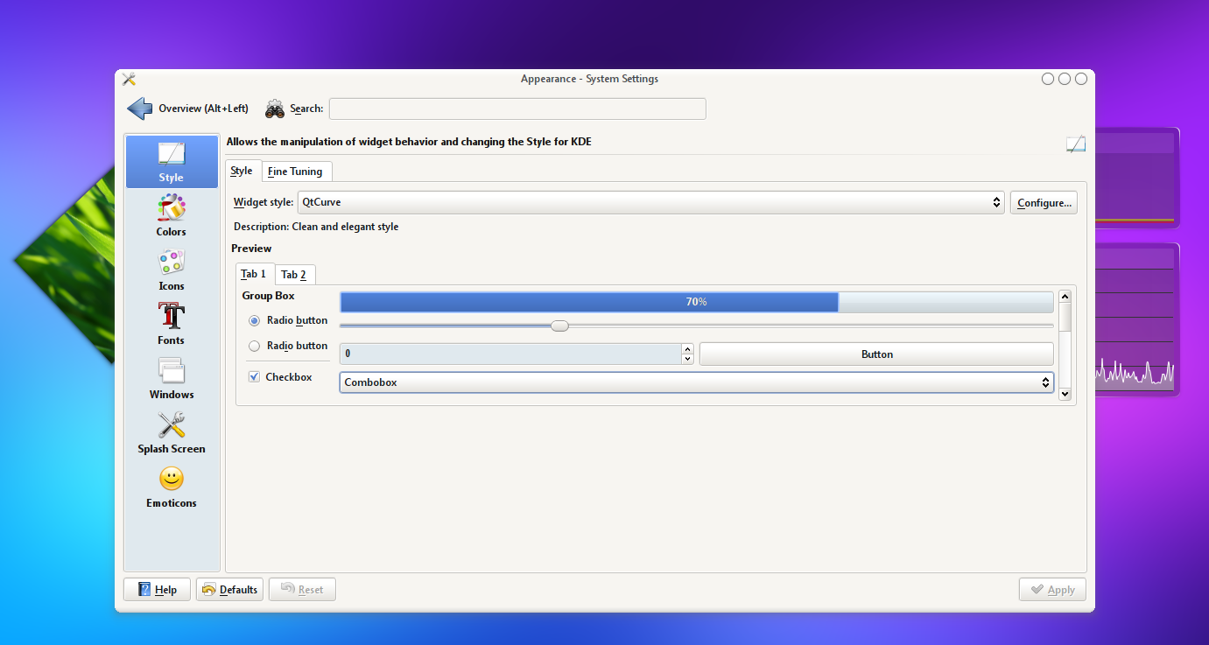The height and width of the screenshot is (645, 1209).
Task: Open the Fonts settings category
Action: coord(172,325)
